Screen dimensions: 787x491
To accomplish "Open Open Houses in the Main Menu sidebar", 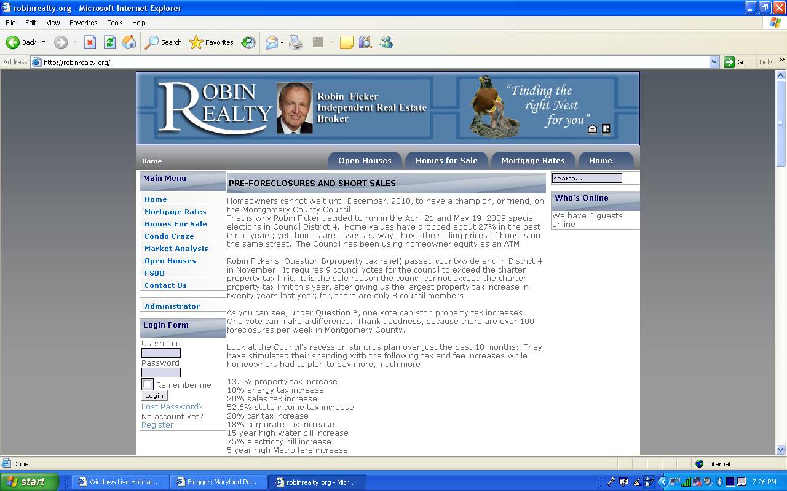I will click(170, 261).
